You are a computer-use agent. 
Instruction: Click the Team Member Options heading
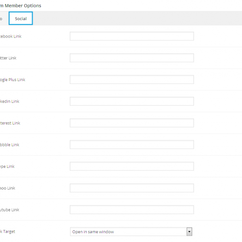point(20,6)
